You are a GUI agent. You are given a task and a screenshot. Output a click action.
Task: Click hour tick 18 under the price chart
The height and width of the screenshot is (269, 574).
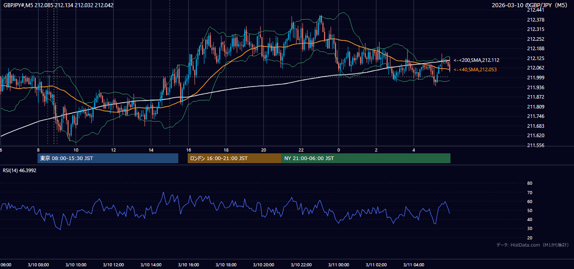tap(226, 150)
